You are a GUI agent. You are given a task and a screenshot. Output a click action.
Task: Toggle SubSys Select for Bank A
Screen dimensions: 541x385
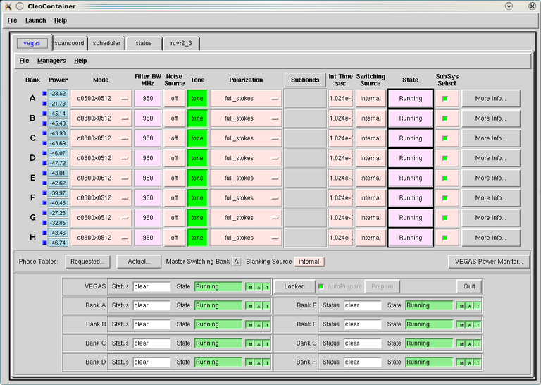pyautogui.click(x=445, y=99)
